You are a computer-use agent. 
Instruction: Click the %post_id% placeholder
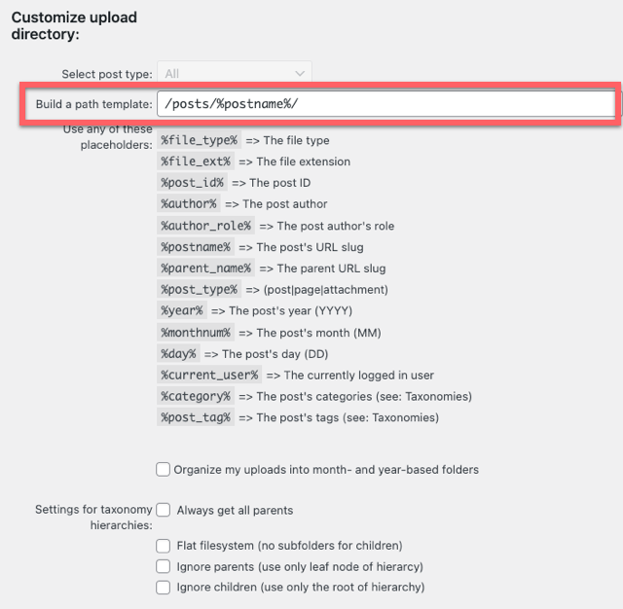[193, 183]
